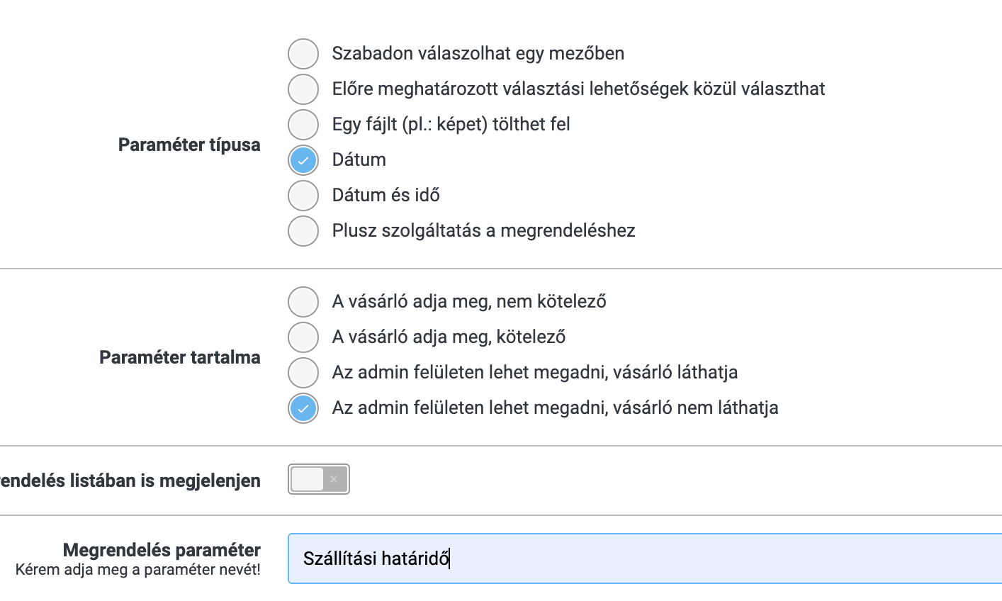Viewport: 1002px width, 601px height.
Task: Click the 'Plusz szolgáltatás a megrendeléshez' option text
Action: click(484, 231)
